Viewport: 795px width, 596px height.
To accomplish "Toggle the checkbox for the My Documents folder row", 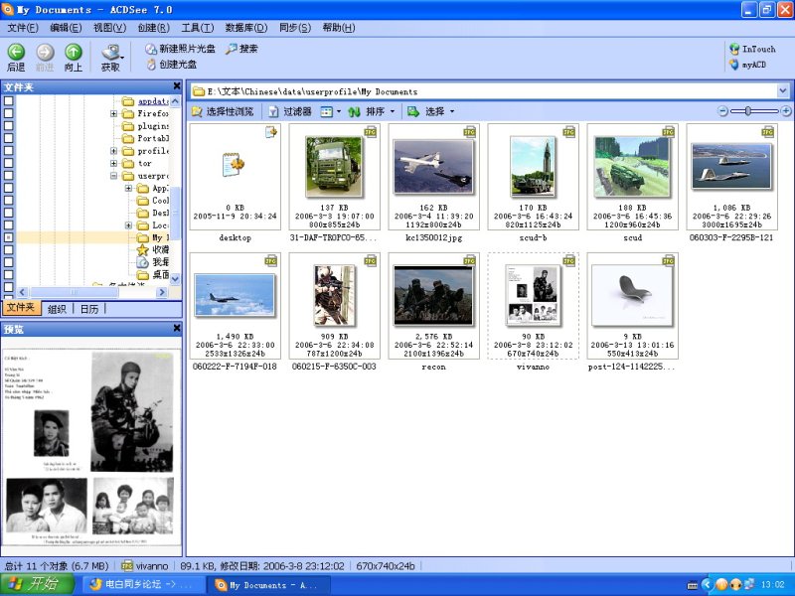I will point(9,238).
